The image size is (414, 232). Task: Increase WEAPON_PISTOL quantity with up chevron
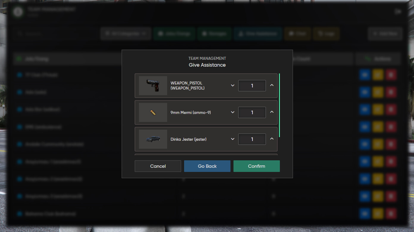point(272,85)
